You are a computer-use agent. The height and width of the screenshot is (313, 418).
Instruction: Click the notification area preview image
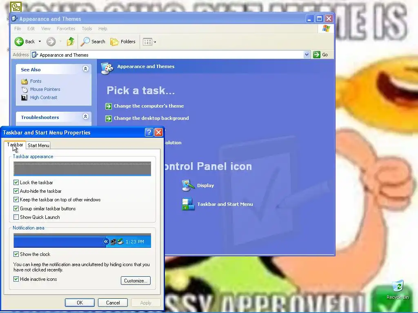[x=82, y=240]
